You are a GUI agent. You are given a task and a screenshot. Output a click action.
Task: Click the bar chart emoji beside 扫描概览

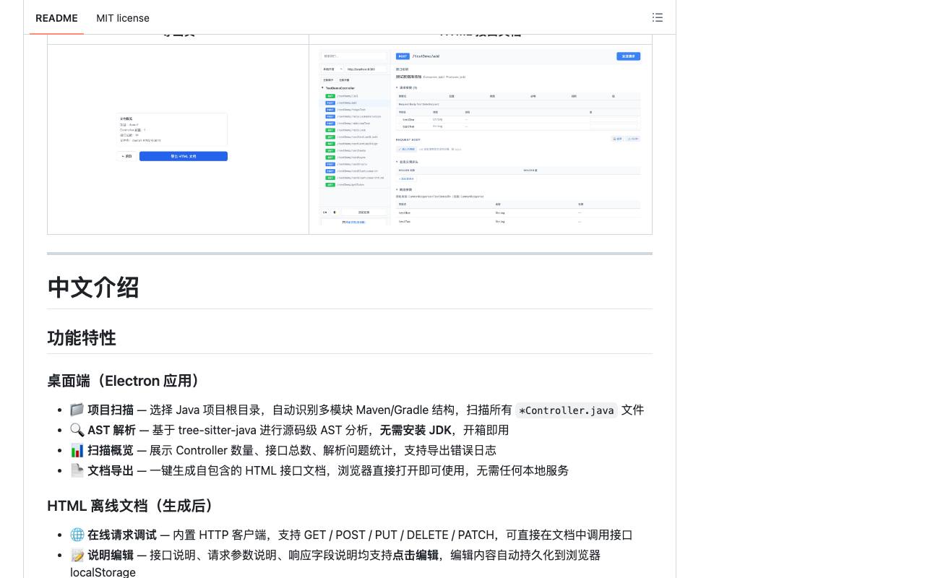pos(77,450)
